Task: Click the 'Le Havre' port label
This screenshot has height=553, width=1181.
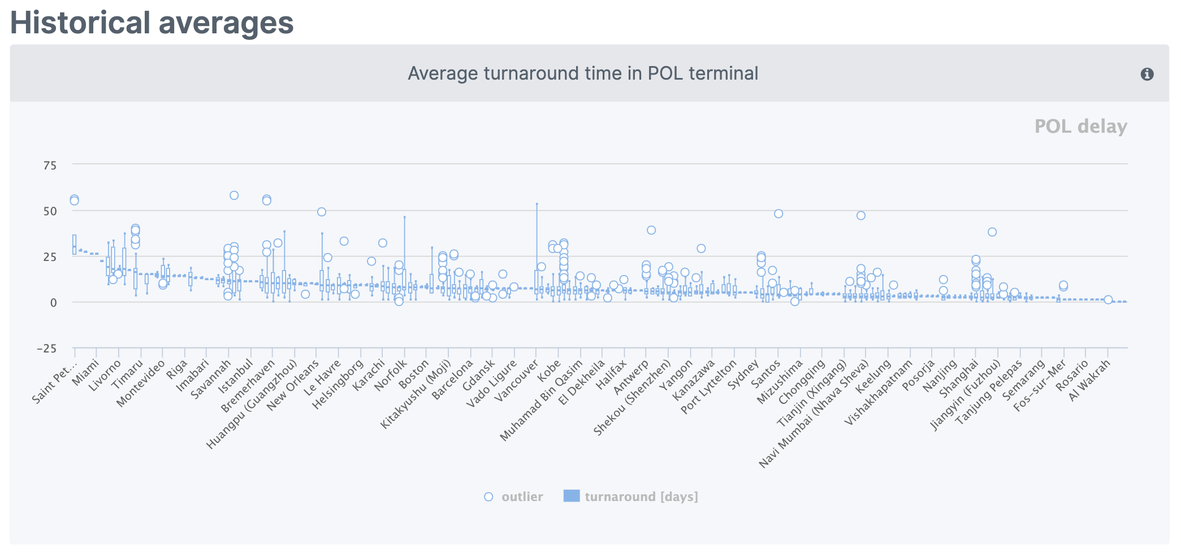Action: click(x=323, y=378)
